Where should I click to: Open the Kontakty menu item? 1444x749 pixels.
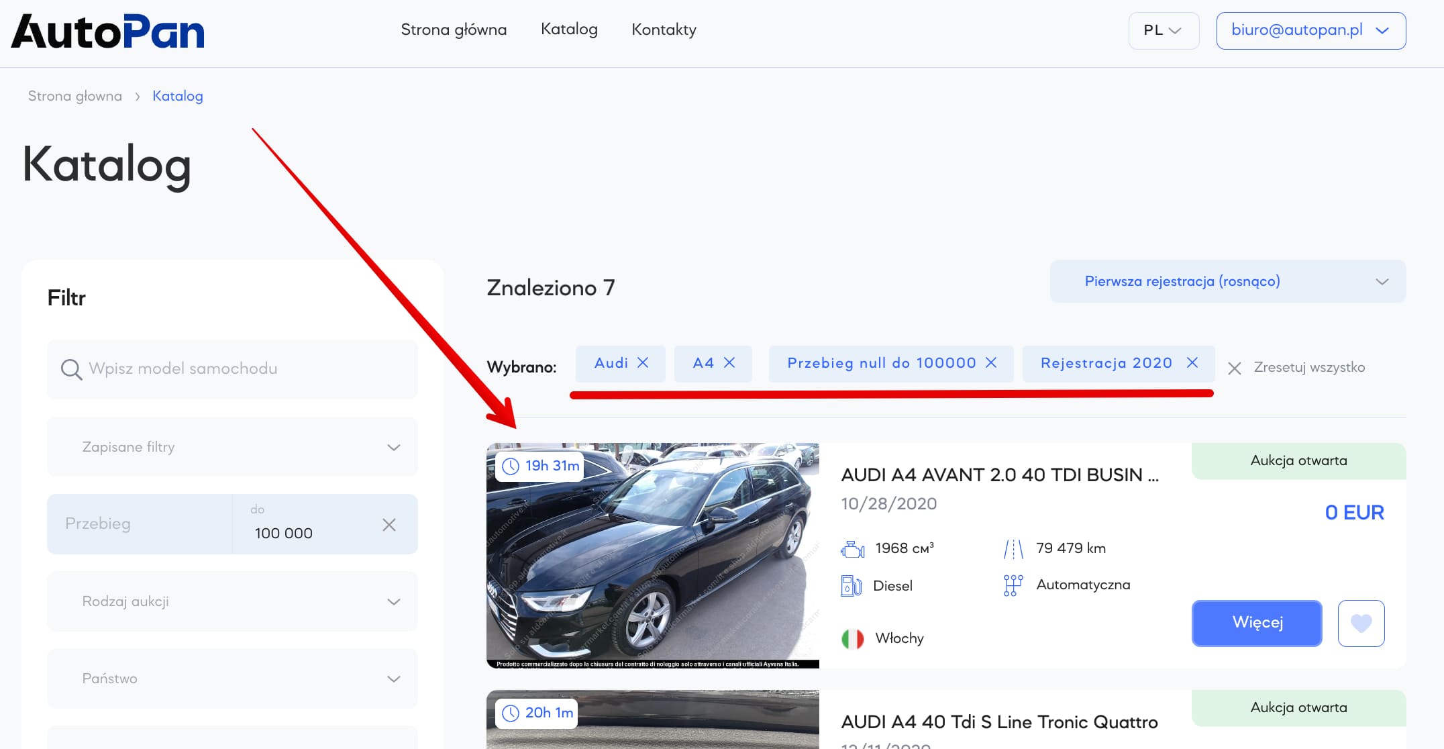point(663,30)
